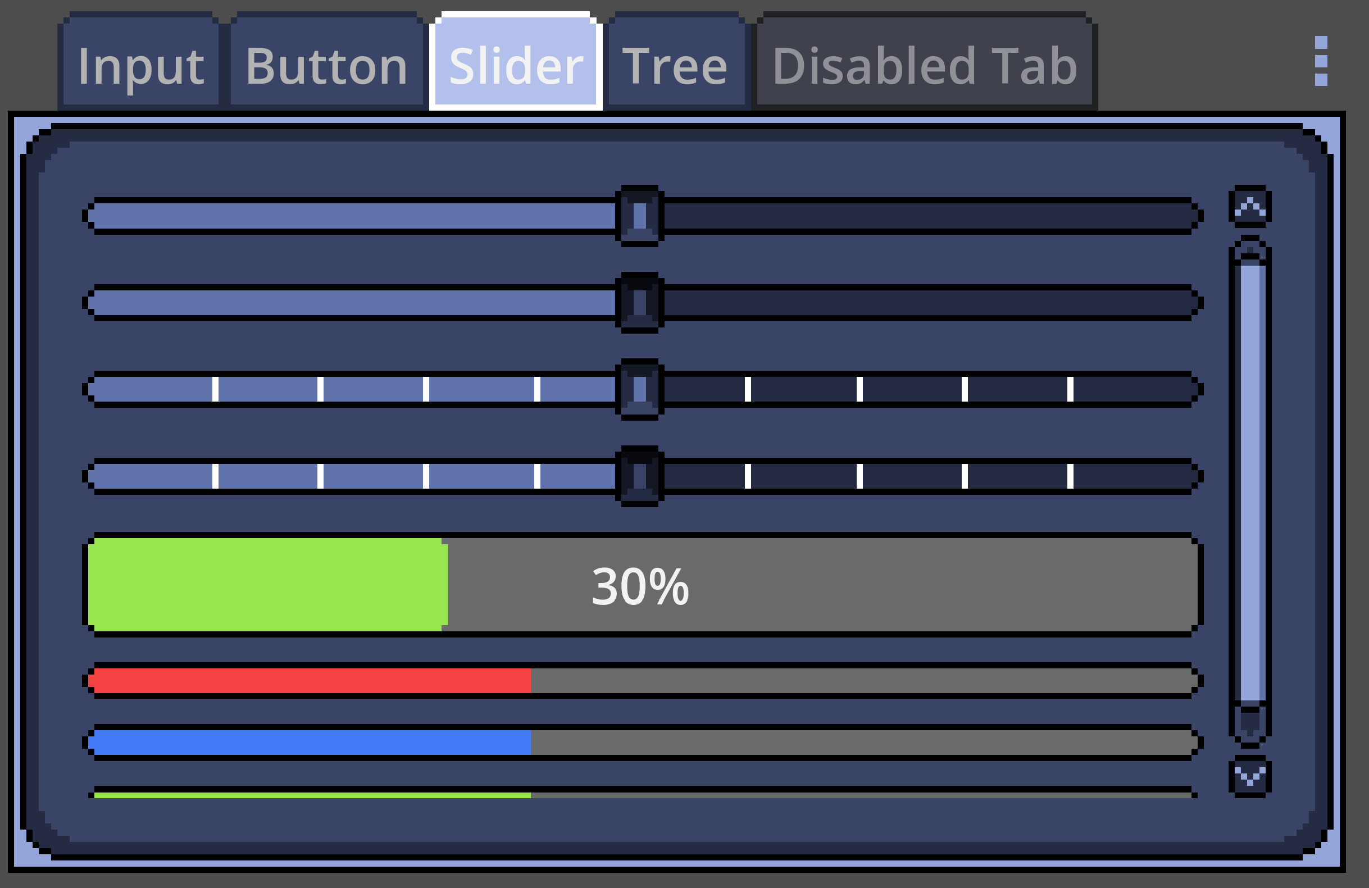Click the scrollbar down arrow button

tap(1250, 777)
